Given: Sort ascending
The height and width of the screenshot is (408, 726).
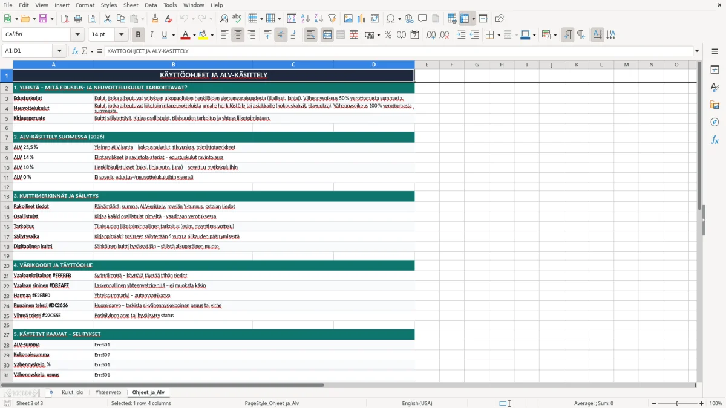Looking at the screenshot, I should pos(306,19).
